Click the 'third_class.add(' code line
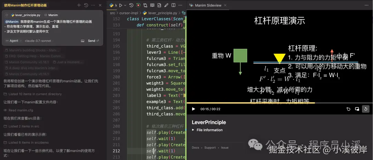Screen dimensions: 373x160 tap(166, 108)
